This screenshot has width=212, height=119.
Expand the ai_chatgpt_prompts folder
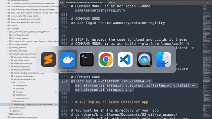(x=8, y=35)
